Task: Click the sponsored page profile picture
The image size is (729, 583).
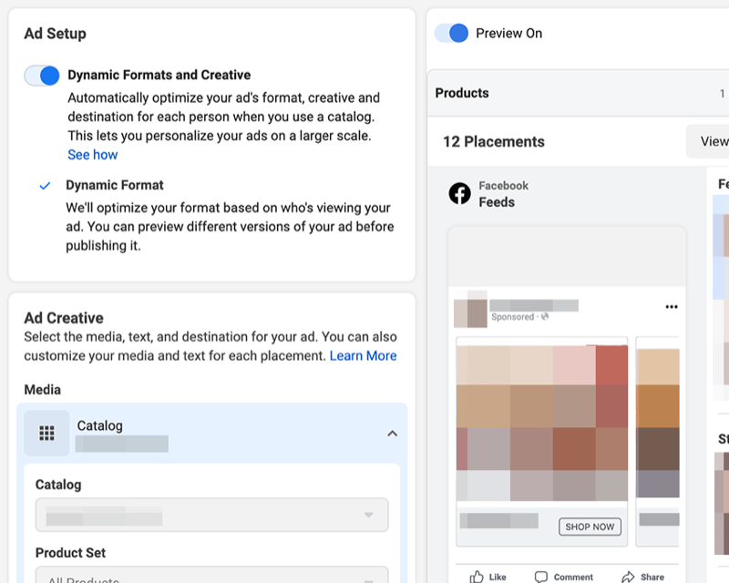Action: pyautogui.click(x=470, y=309)
